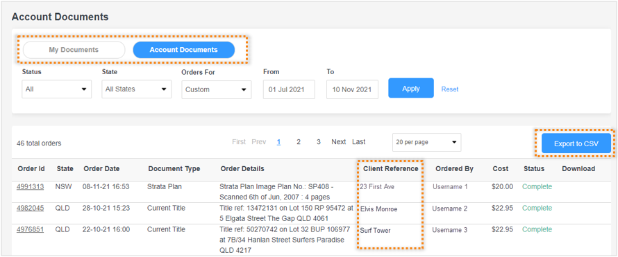Click the 46 total orders text
Image resolution: width=618 pixels, height=257 pixels.
pyautogui.click(x=39, y=143)
